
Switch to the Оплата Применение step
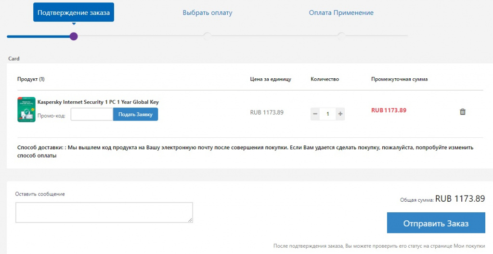coord(341,12)
